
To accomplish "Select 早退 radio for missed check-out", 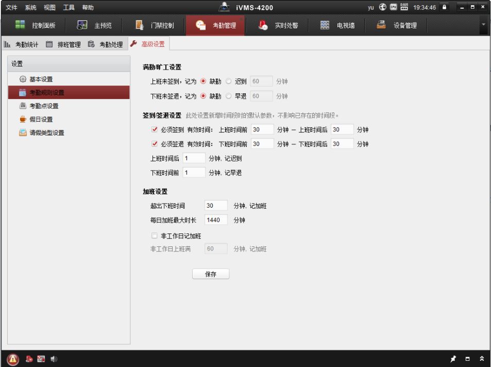I will [x=229, y=96].
